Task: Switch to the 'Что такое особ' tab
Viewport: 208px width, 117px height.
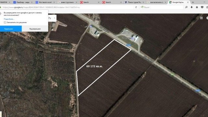Action: pyautogui.click(x=45, y=2)
